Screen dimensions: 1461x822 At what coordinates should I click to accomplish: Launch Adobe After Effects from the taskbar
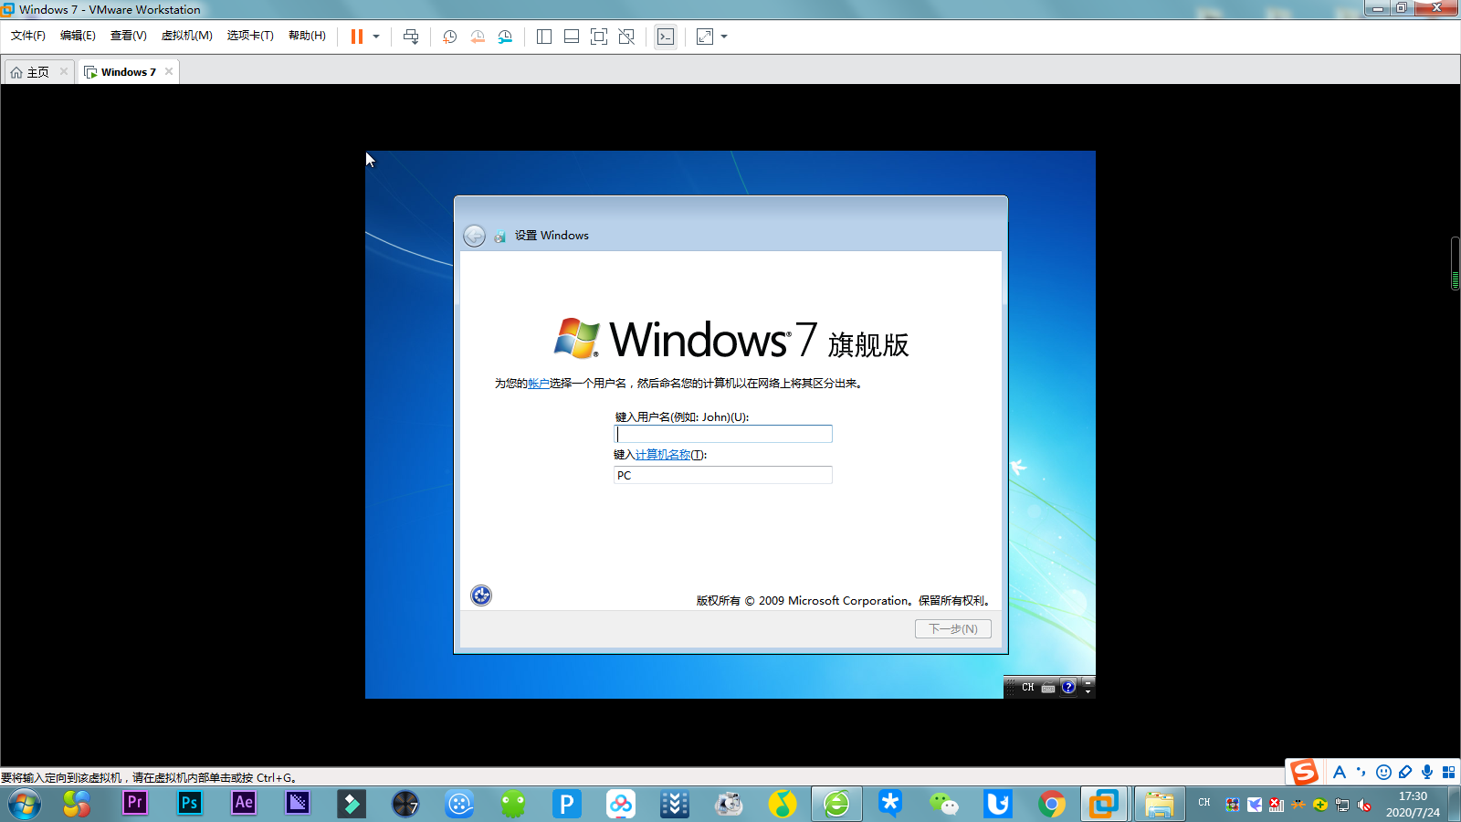tap(243, 803)
